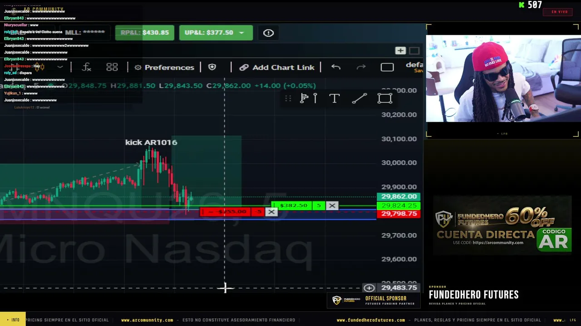Image resolution: width=581 pixels, height=326 pixels.
Task: Close the green $382.50 position line
Action: click(x=332, y=206)
